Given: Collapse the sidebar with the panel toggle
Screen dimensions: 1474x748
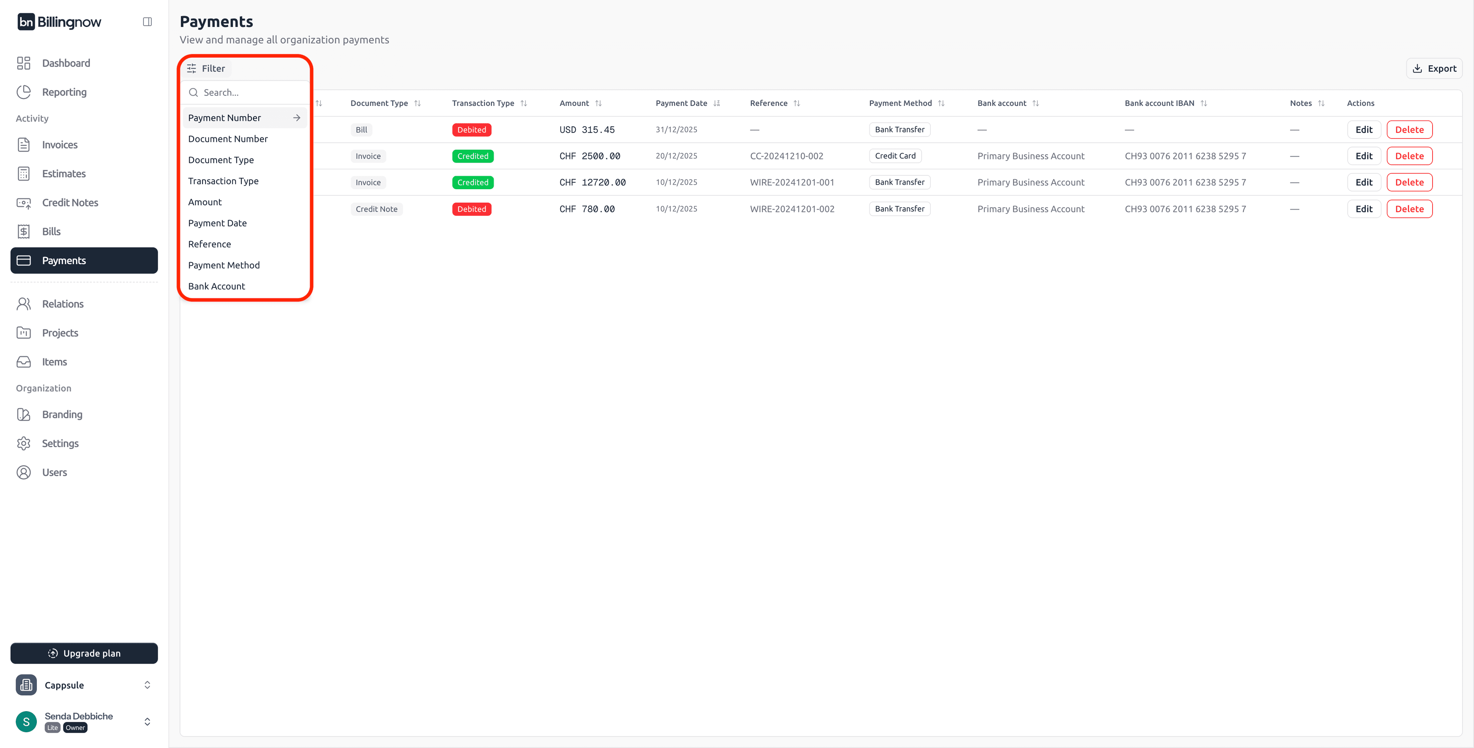Looking at the screenshot, I should pos(147,21).
